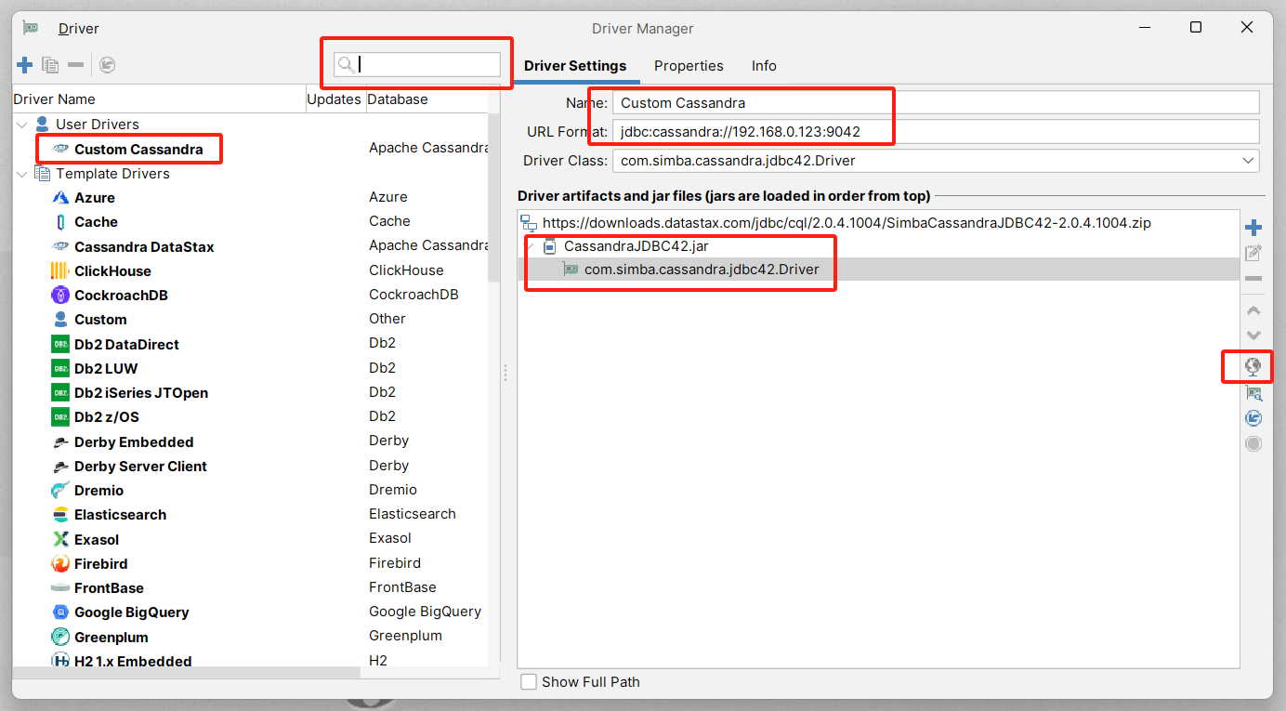1286x711 pixels.
Task: Switch to the Driver Settings tab
Action: tap(575, 66)
